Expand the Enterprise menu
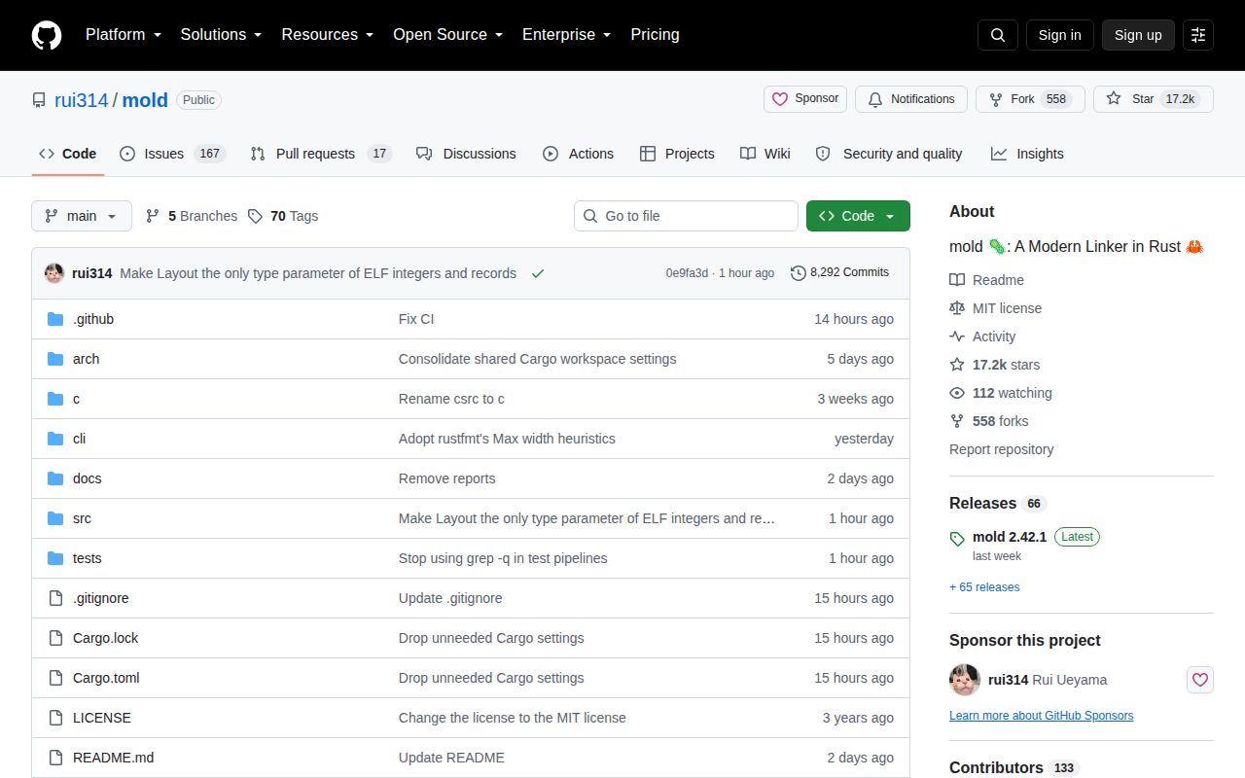The width and height of the screenshot is (1245, 778). tap(566, 35)
